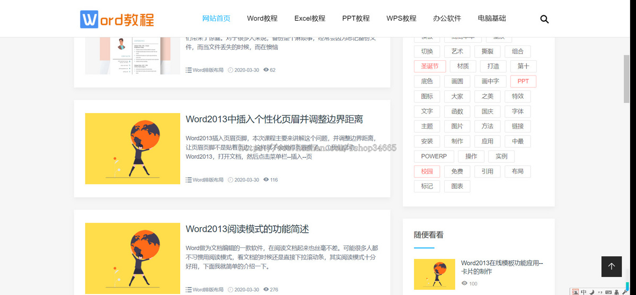Image resolution: width=636 pixels, height=295 pixels.
Task: Click the 操作 tag
Action: click(471, 156)
